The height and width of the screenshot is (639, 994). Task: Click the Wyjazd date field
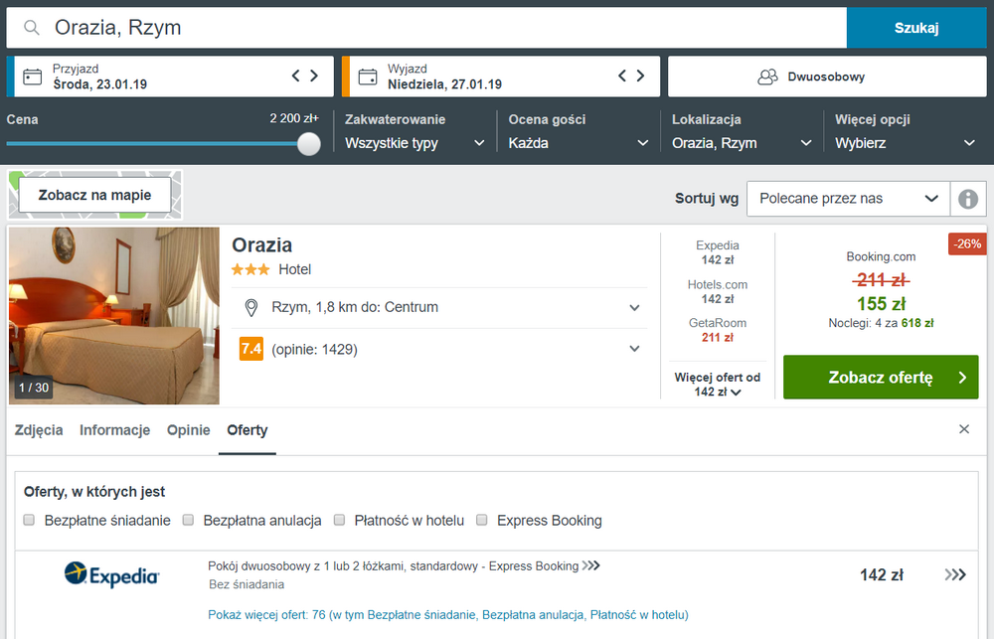click(x=501, y=77)
